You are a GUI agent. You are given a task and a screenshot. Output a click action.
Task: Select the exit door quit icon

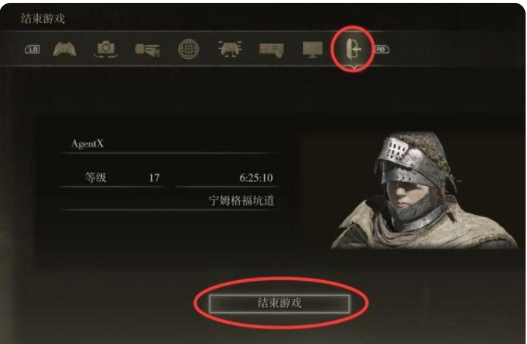tap(353, 49)
